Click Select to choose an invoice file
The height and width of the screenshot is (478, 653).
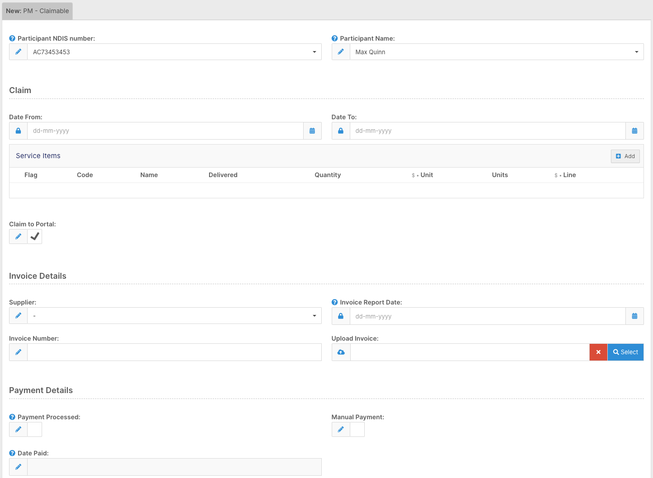pos(625,352)
